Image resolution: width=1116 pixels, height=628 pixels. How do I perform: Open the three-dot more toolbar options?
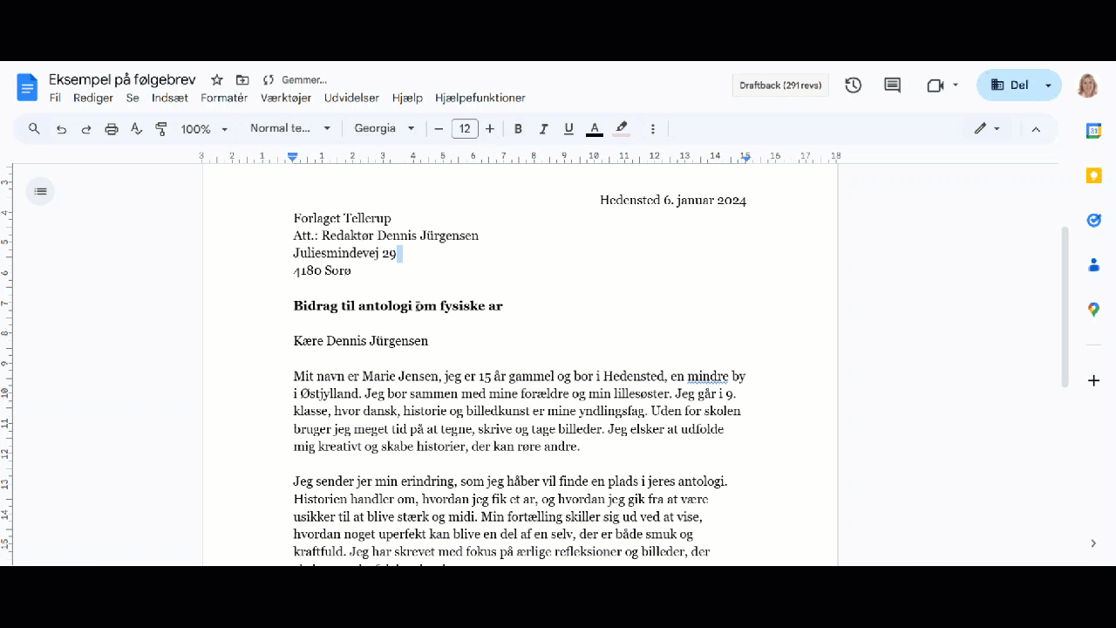[x=653, y=129]
